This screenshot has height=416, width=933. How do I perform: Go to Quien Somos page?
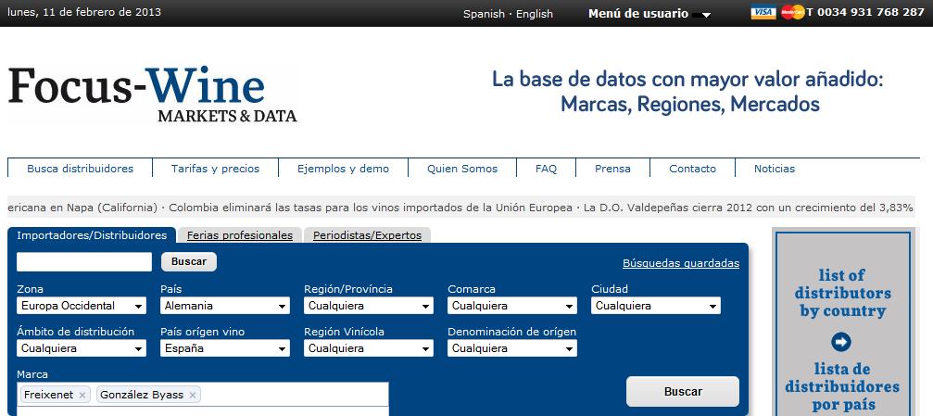click(462, 169)
